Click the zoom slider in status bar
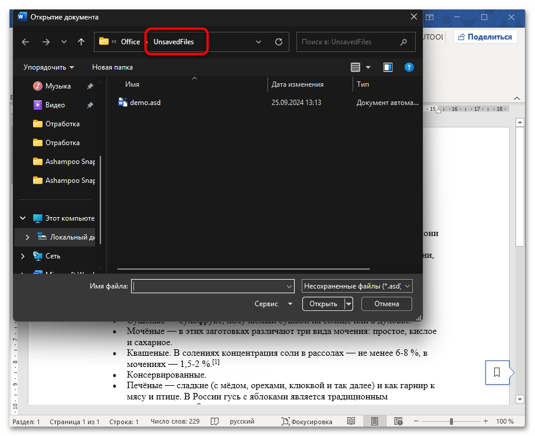 pos(451,421)
